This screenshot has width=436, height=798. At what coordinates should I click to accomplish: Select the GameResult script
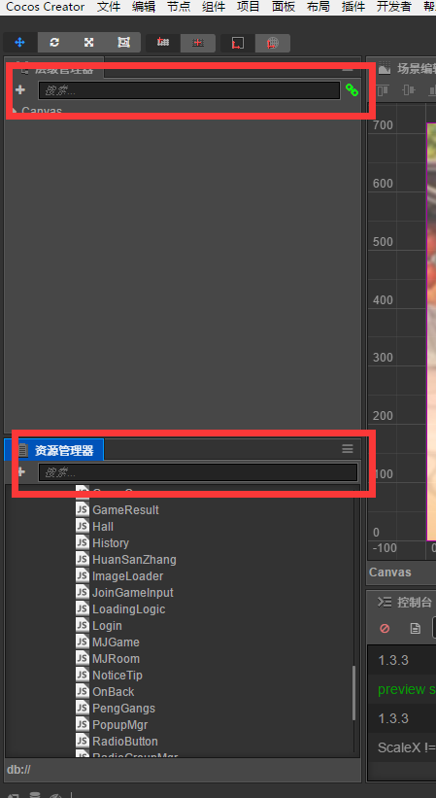click(125, 510)
